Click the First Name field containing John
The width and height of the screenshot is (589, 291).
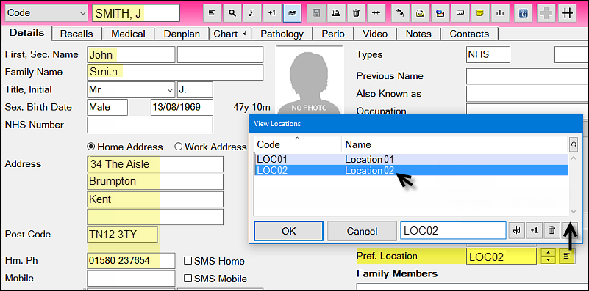tap(131, 55)
